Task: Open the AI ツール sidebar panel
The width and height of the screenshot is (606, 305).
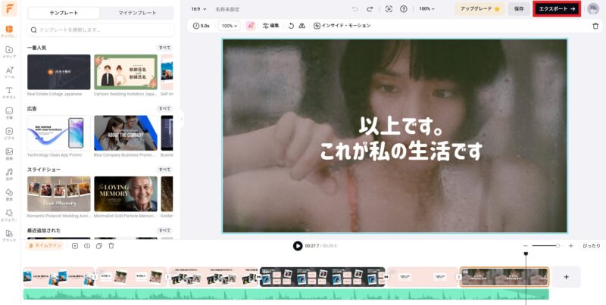Action: pos(9,73)
